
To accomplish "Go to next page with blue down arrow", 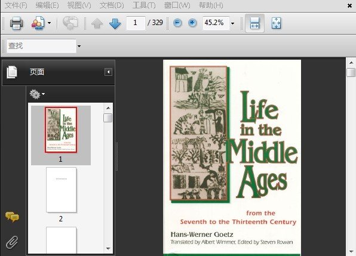I will point(115,23).
